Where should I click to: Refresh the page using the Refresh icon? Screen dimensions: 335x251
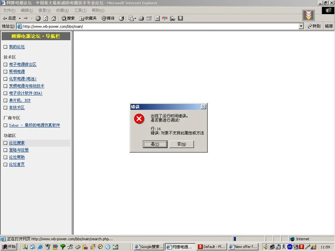pos(46,18)
